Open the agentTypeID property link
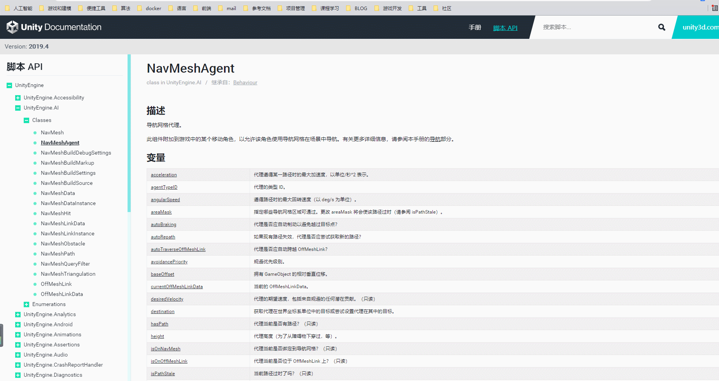Viewport: 719px width, 381px height. [164, 187]
